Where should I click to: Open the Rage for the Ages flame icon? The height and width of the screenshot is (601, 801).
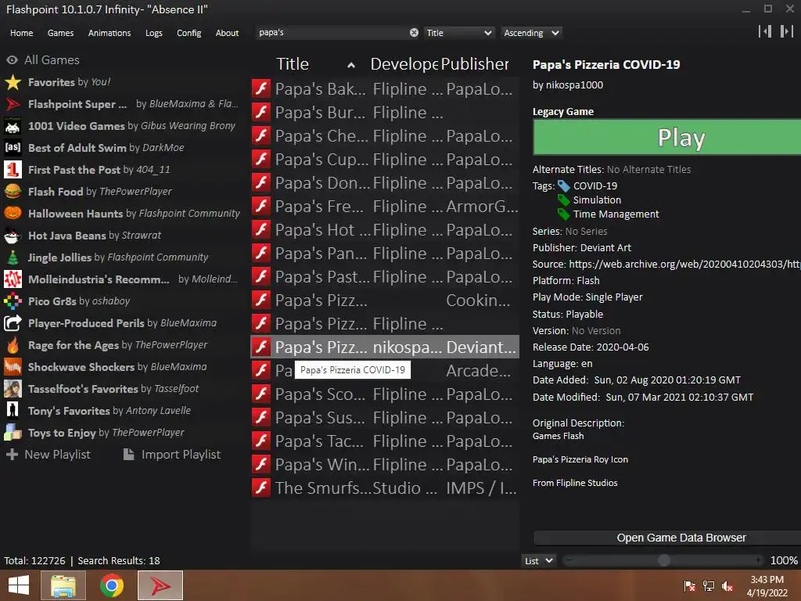[13, 345]
